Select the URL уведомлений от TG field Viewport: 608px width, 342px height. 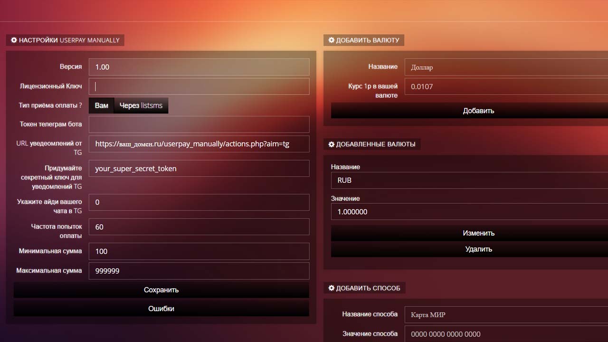click(199, 144)
